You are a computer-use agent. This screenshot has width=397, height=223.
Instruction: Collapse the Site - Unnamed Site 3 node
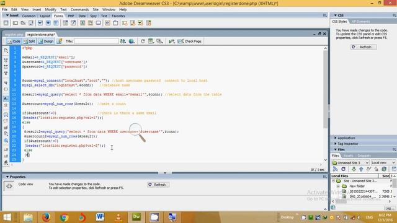coord(334,181)
